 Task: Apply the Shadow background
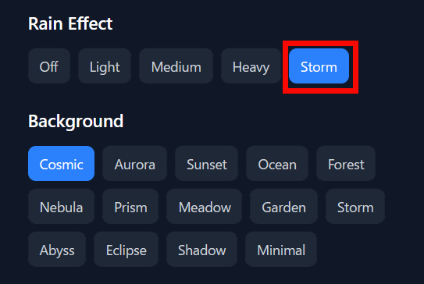(x=201, y=249)
